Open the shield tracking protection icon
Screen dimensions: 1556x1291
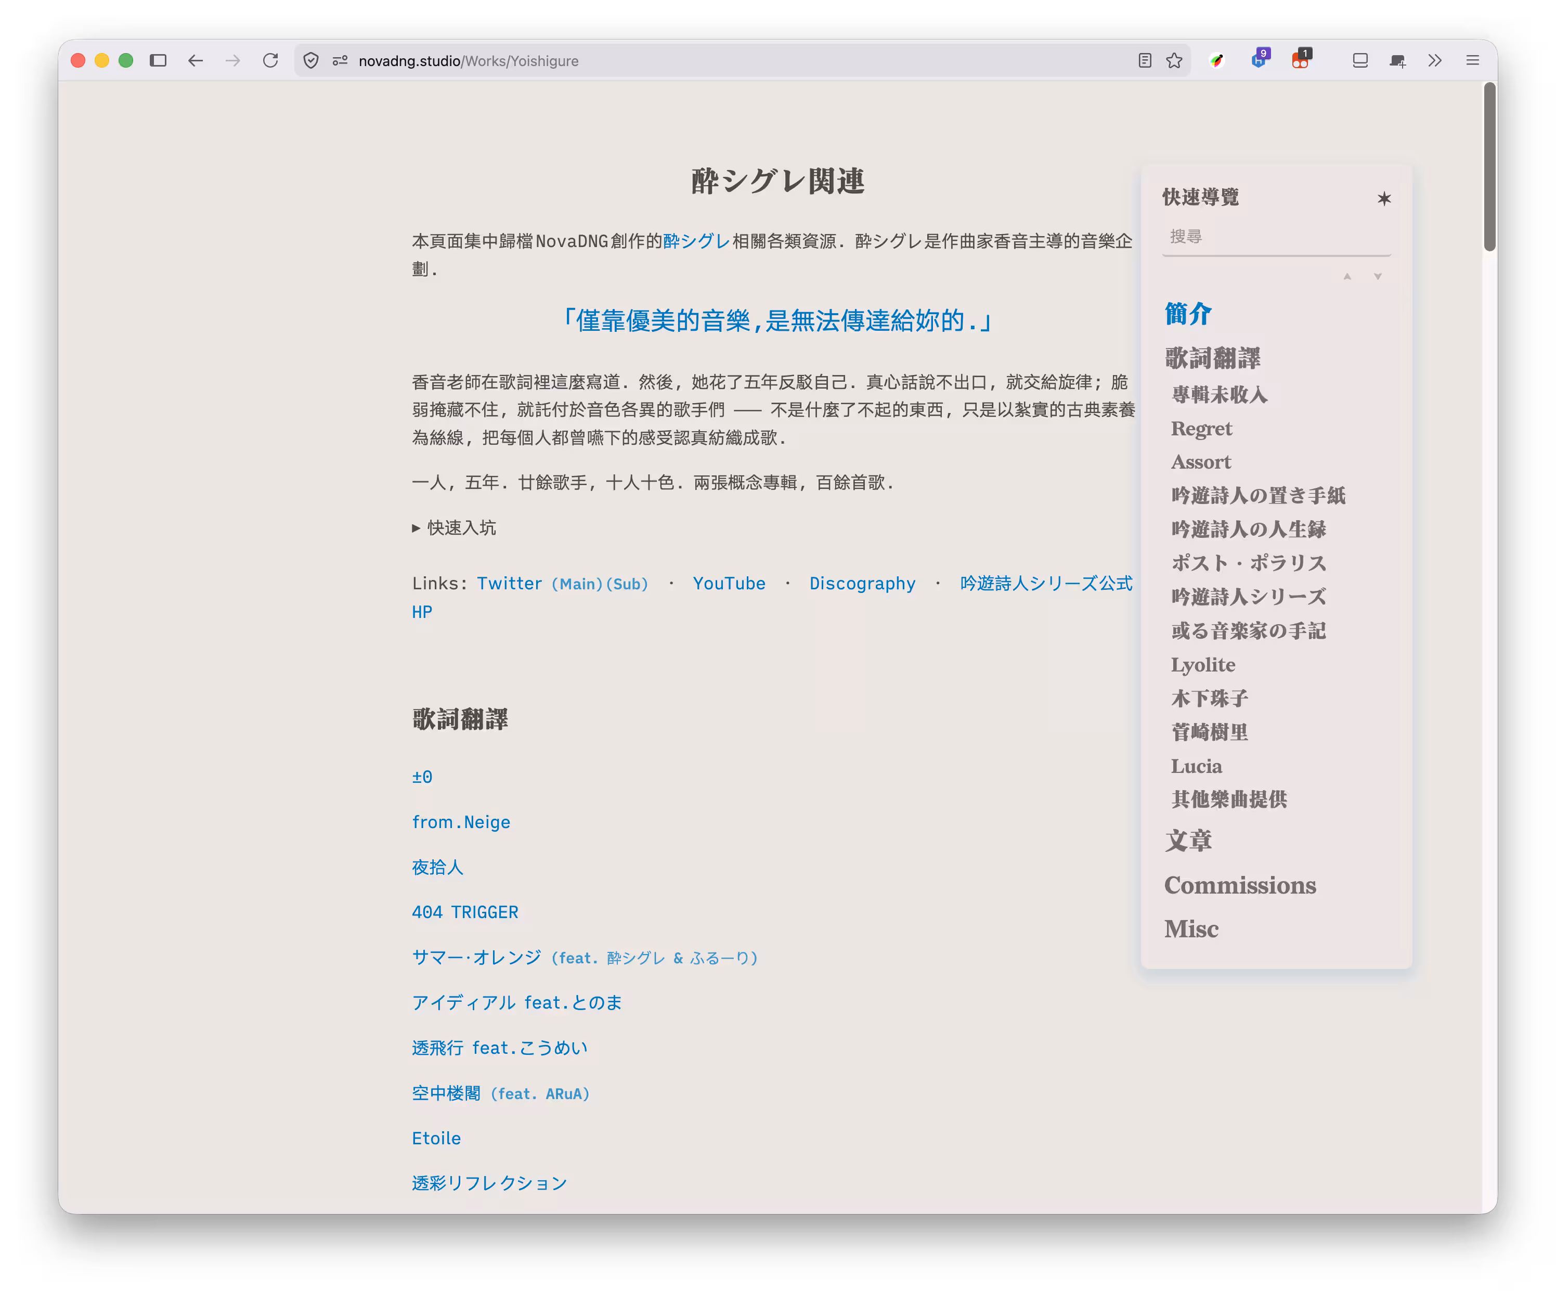pyautogui.click(x=311, y=61)
